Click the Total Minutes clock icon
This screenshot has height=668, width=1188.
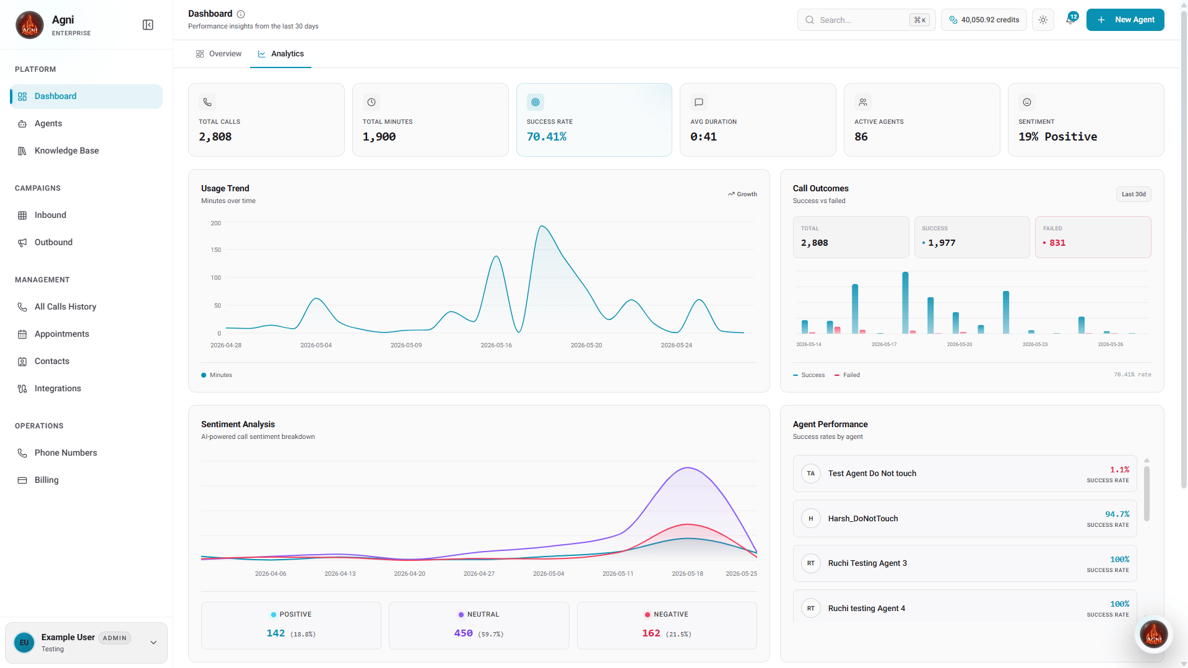click(x=371, y=102)
